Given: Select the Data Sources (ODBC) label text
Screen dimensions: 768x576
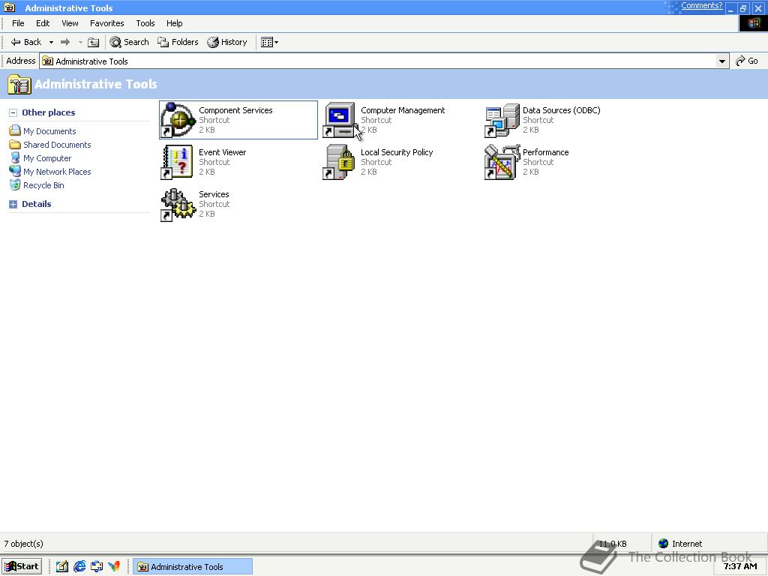Looking at the screenshot, I should (x=561, y=110).
